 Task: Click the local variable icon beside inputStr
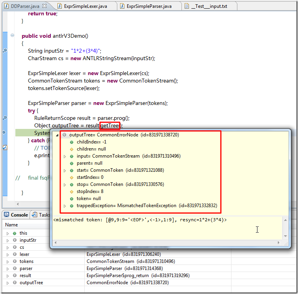click(15, 240)
